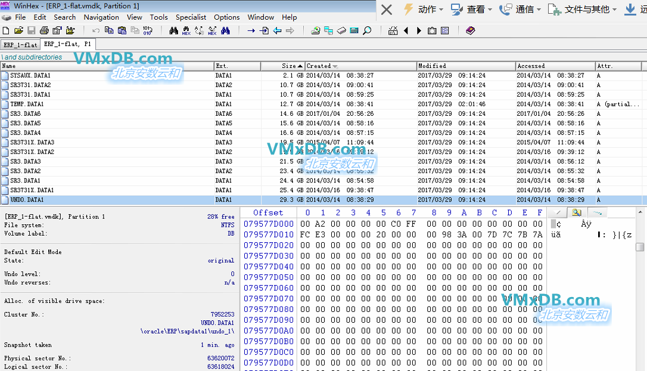
Task: Create a new file with the blank page icon
Action: pos(6,30)
